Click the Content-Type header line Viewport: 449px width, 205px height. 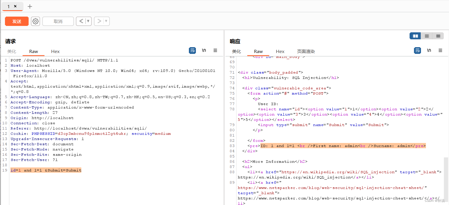(x=72, y=107)
